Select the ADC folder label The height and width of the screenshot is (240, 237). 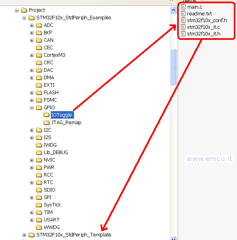point(48,25)
